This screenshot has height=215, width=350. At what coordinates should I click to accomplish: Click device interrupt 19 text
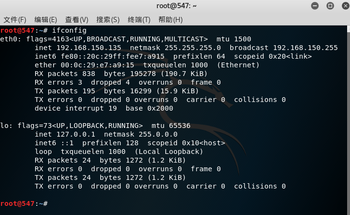point(76,108)
